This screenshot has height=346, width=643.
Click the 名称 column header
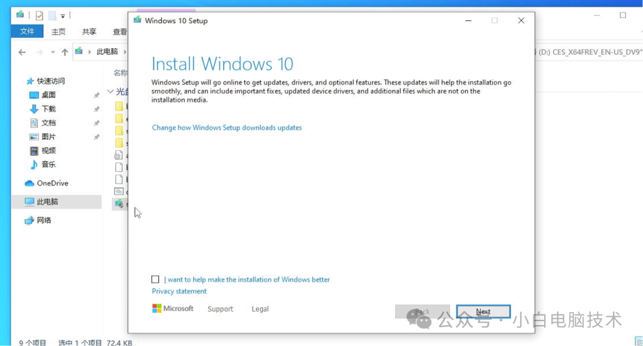click(x=120, y=73)
